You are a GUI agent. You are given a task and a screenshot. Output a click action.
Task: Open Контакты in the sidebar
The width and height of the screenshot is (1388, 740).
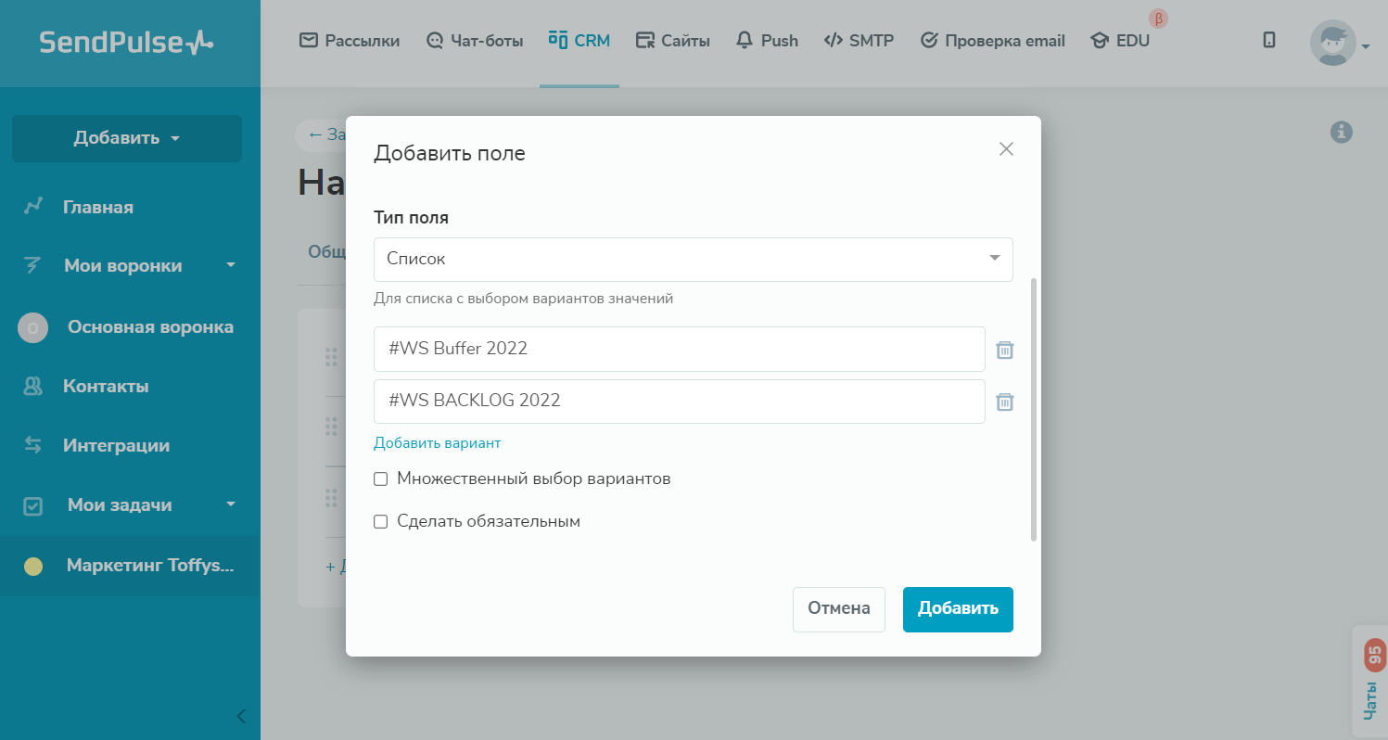pos(106,387)
